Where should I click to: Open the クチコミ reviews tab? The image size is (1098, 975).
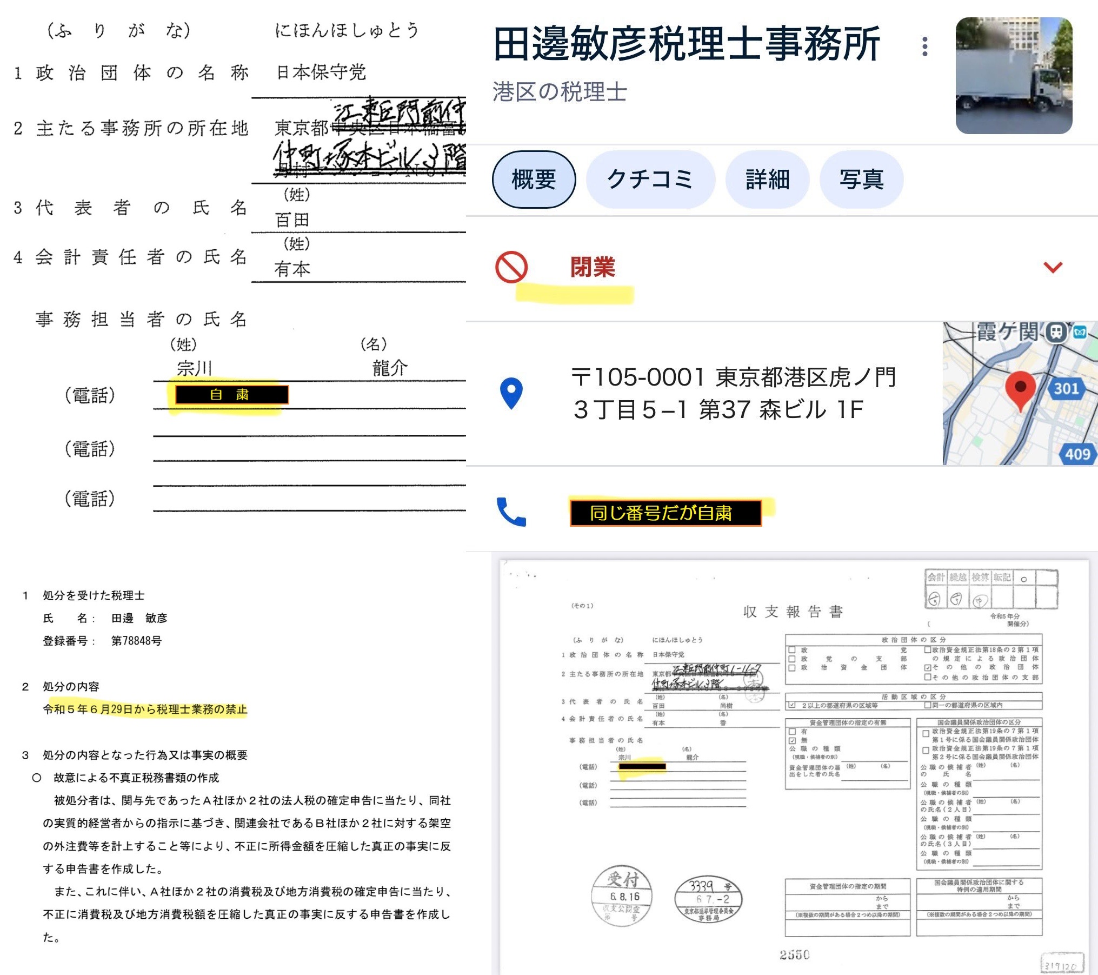[x=650, y=180]
